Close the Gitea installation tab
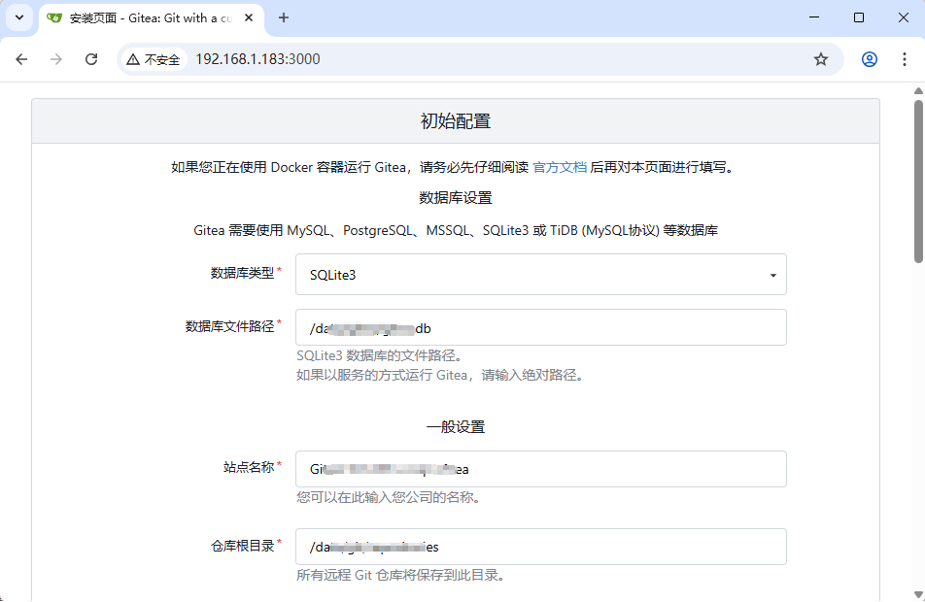 tap(249, 18)
